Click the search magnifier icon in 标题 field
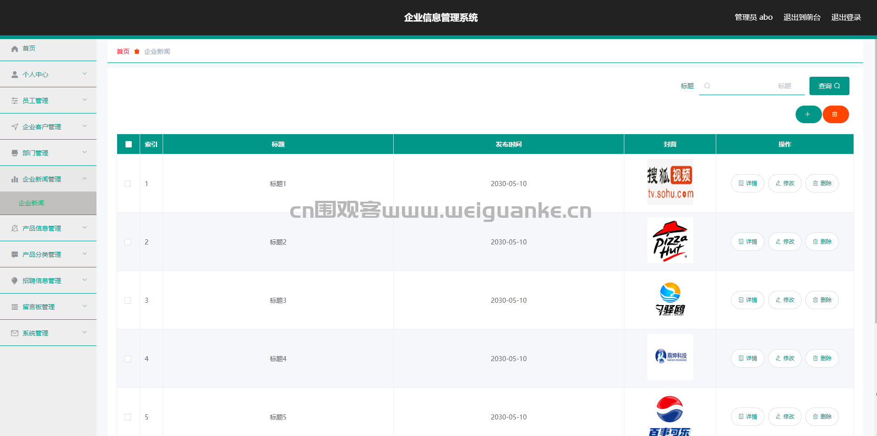 pos(707,86)
